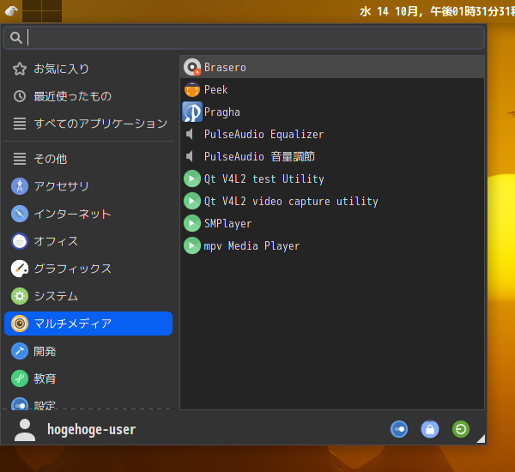Focus the application search field
This screenshot has height=472, width=515.
pyautogui.click(x=244, y=38)
